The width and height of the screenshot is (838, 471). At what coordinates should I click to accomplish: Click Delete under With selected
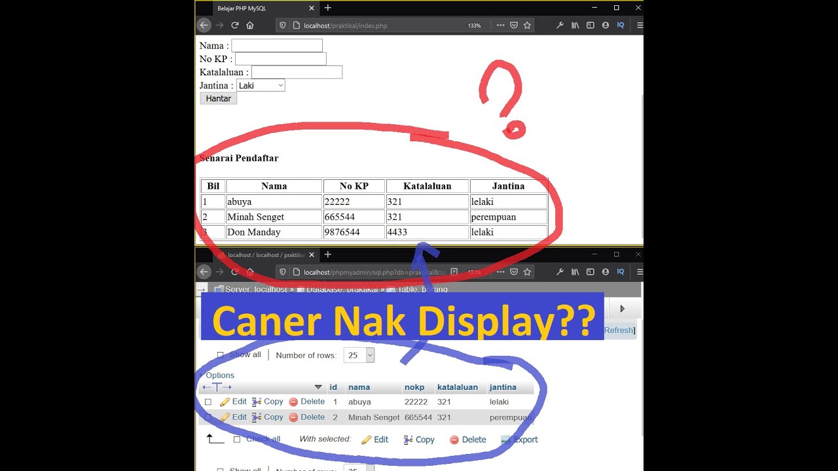click(x=468, y=440)
